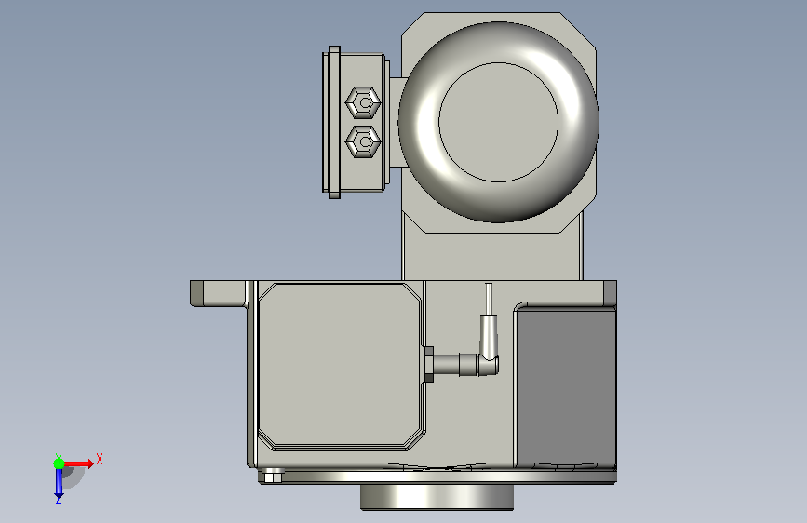Select the hex fitting nut beside cover panel
The image size is (807, 523).
(428, 365)
